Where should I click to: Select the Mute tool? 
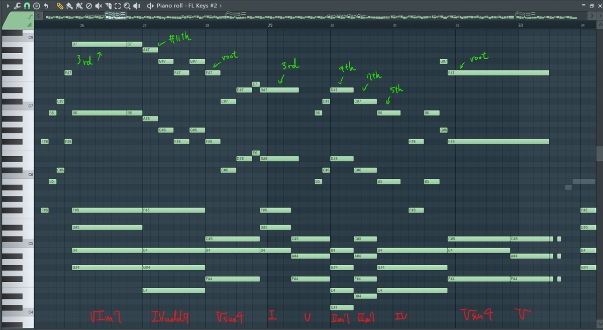coord(98,6)
